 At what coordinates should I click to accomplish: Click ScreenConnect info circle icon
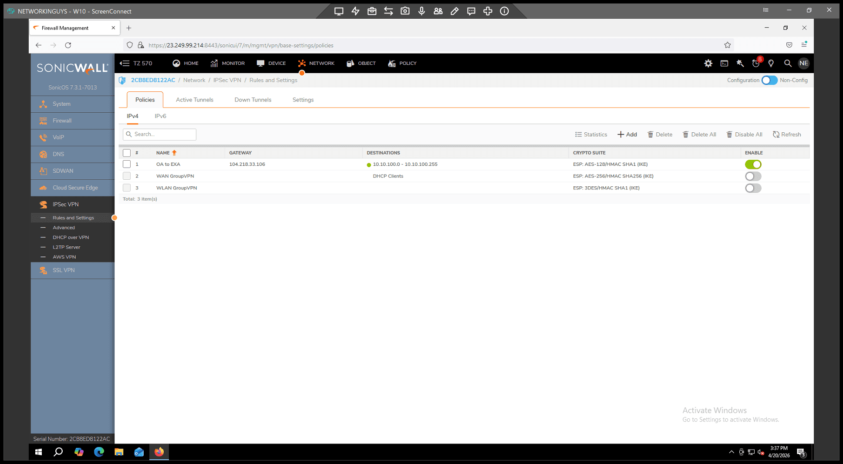(x=504, y=11)
